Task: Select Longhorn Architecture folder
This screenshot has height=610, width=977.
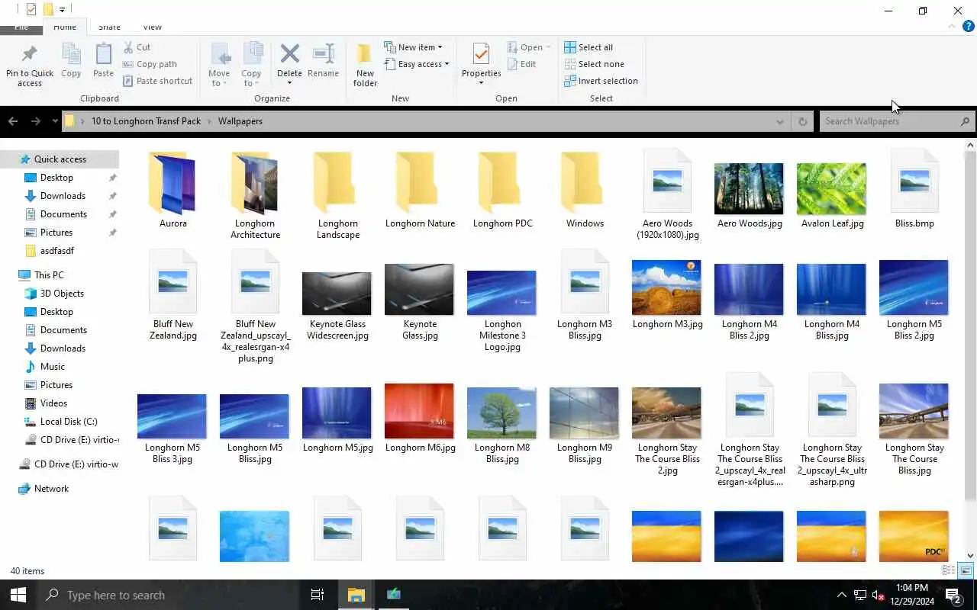Action: (x=255, y=195)
